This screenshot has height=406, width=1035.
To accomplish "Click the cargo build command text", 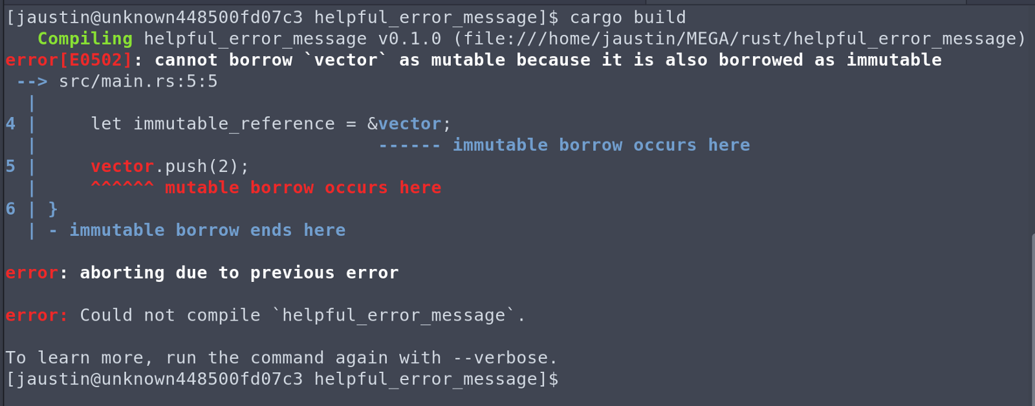I will tap(627, 17).
